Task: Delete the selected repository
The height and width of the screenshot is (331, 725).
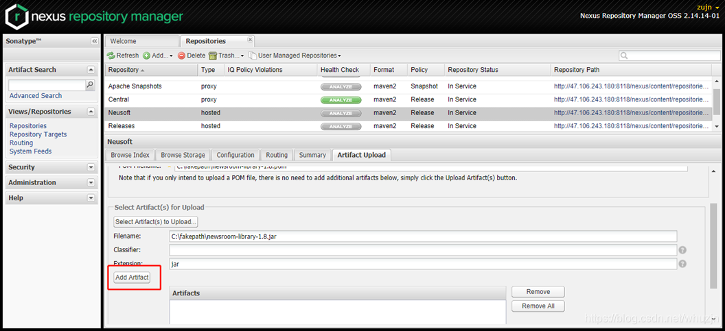Action: [x=192, y=56]
